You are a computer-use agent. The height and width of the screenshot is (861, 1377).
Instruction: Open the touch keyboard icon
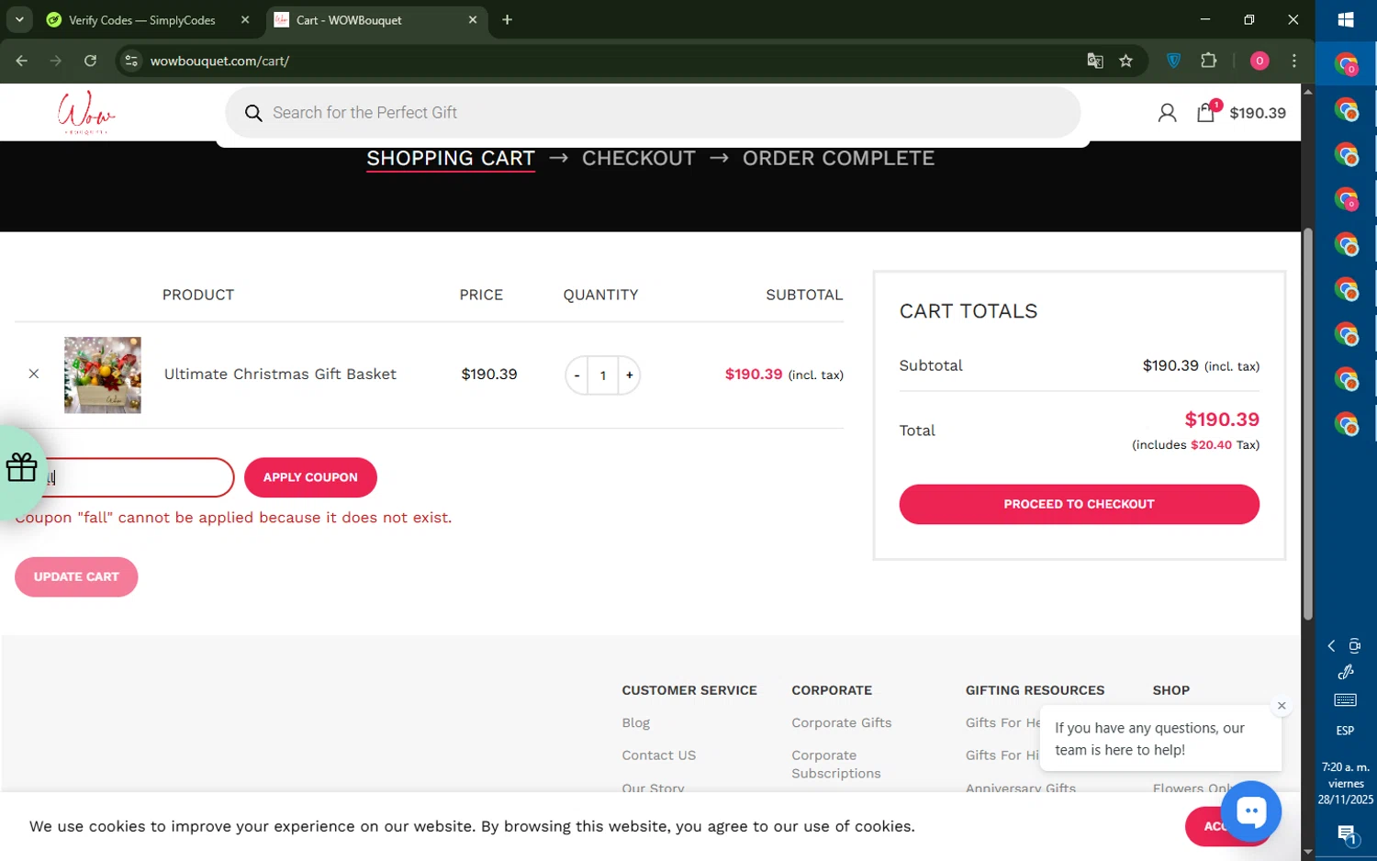coord(1346,700)
